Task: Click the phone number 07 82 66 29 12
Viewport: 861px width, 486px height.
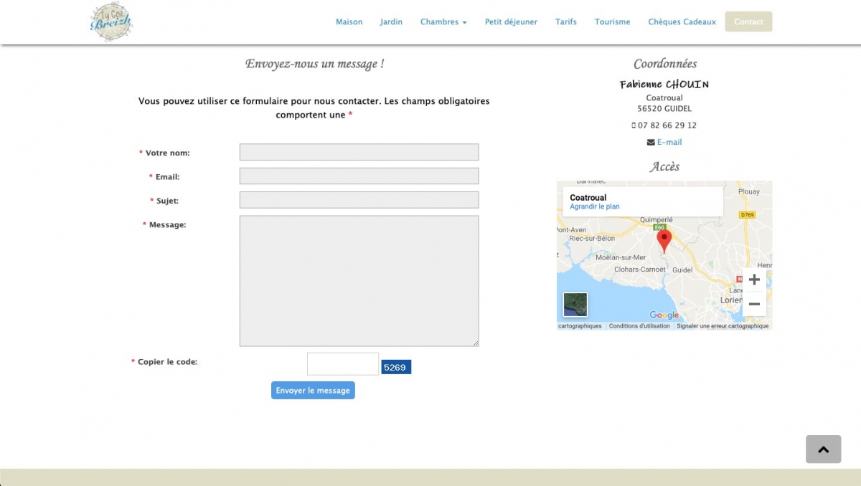Action: point(667,125)
